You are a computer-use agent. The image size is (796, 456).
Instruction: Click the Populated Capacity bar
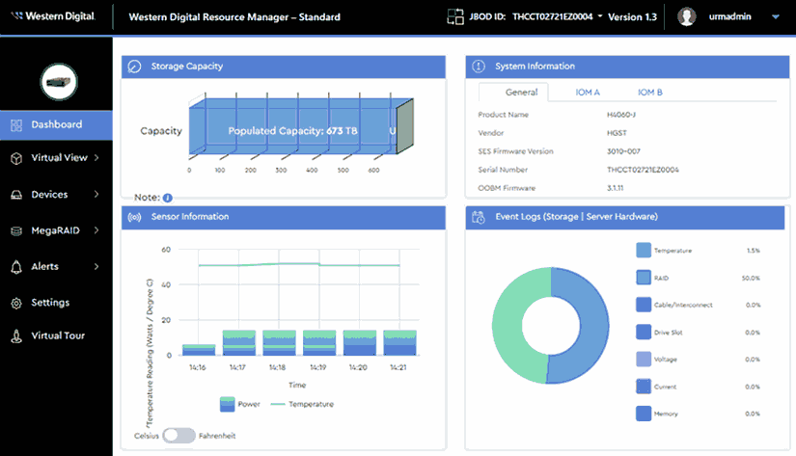point(292,131)
